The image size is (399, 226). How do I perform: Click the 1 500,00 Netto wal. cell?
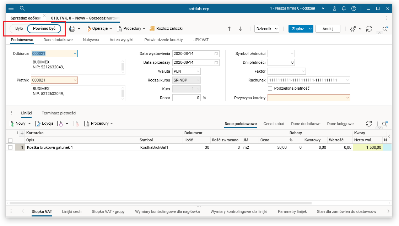[367, 147]
